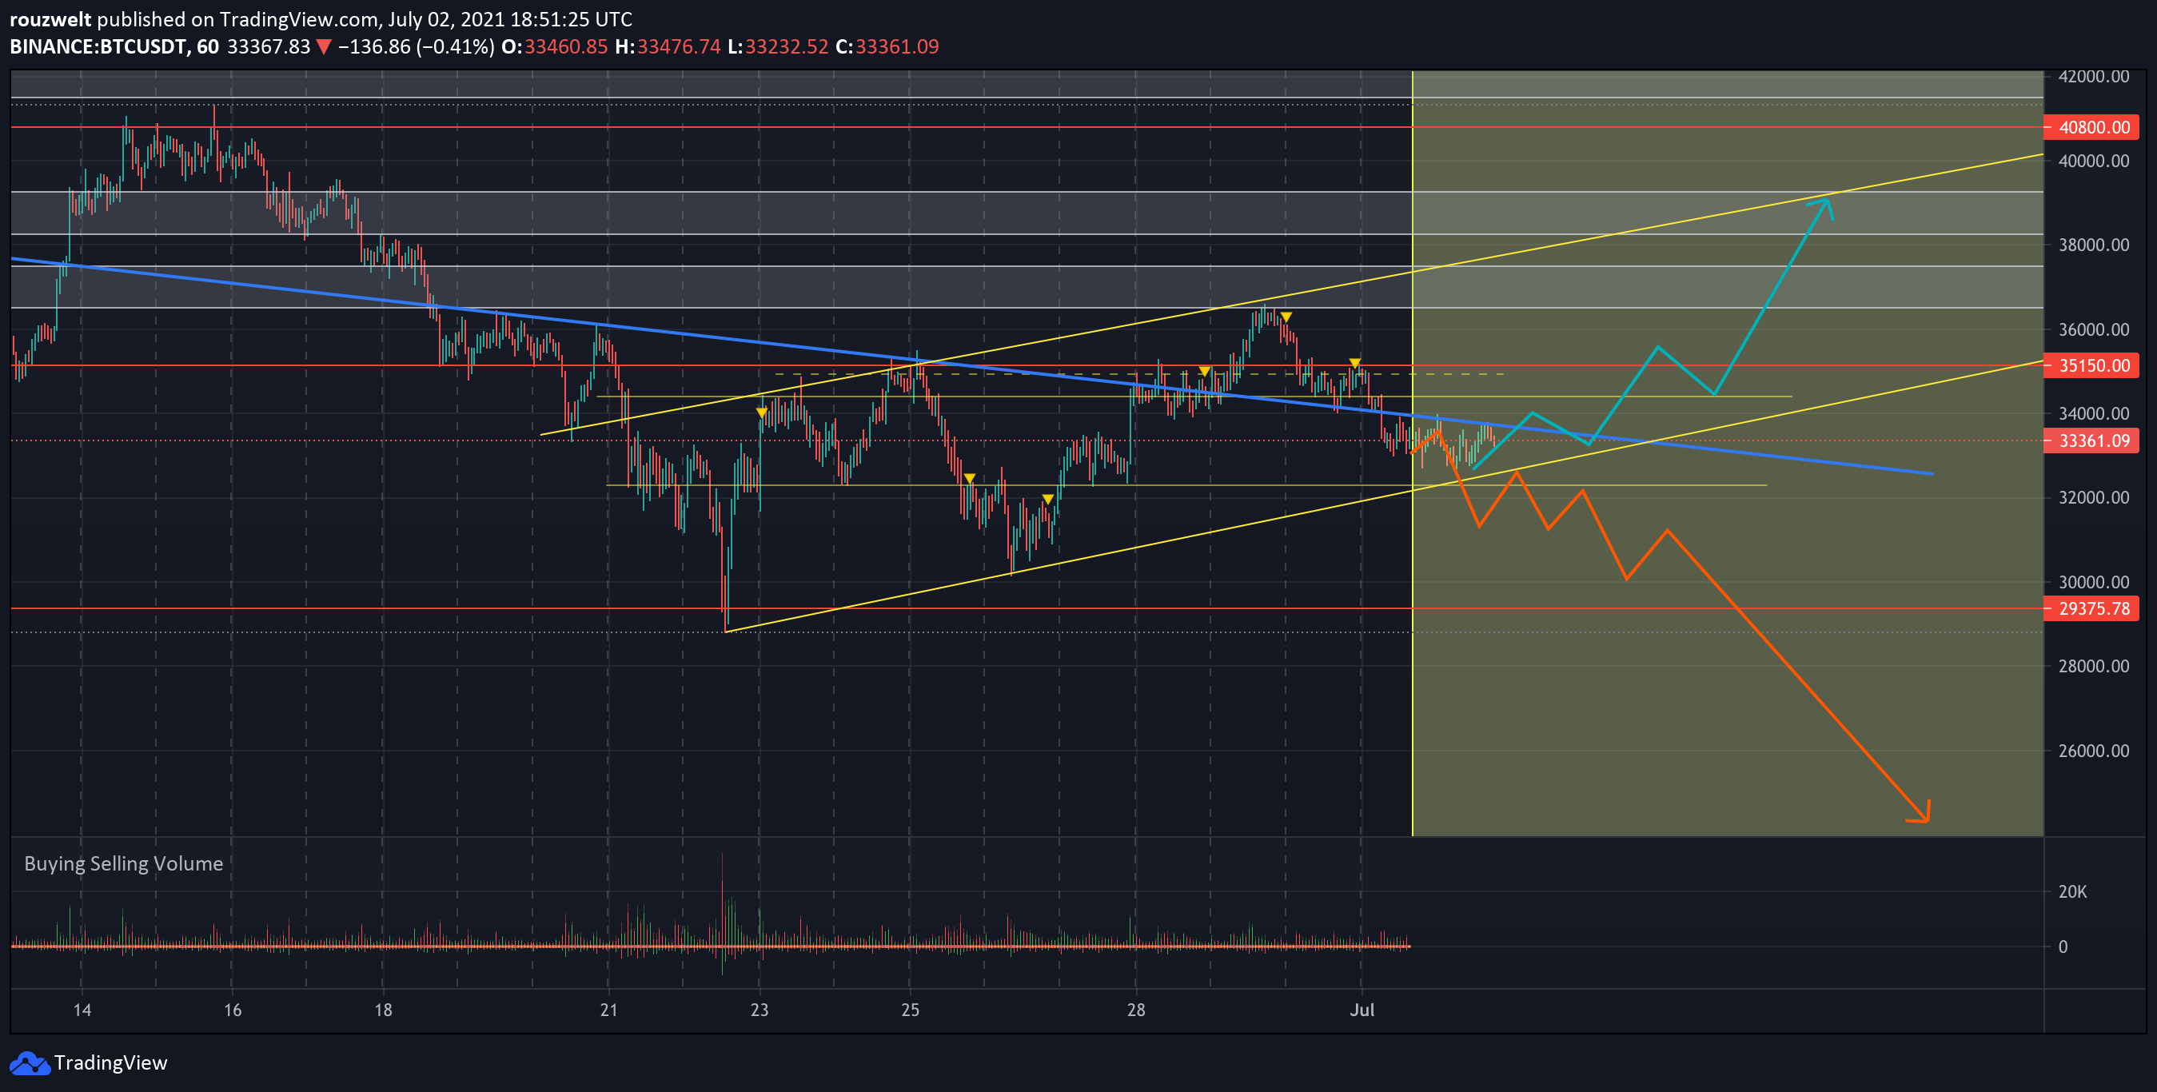Click the date label 28 on time axis

(x=1135, y=1010)
